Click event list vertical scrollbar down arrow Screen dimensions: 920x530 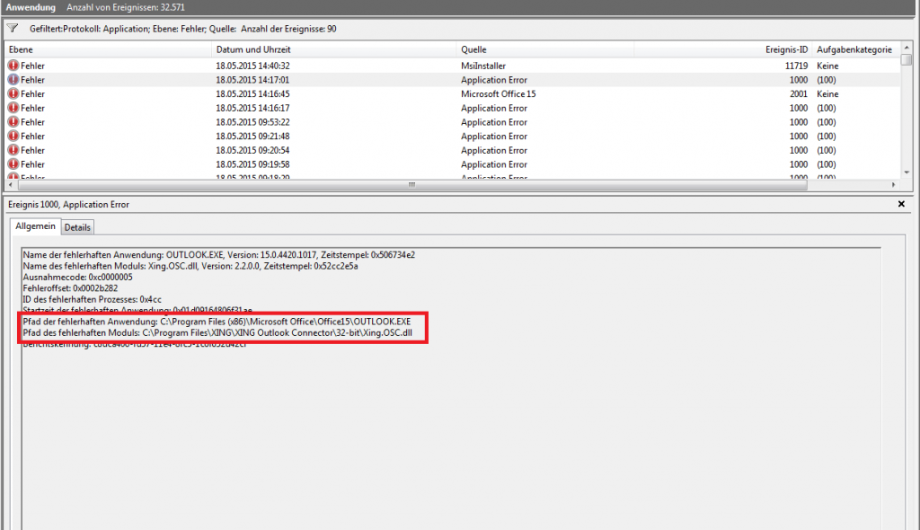[907, 172]
